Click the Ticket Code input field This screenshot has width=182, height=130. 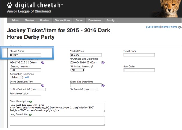click(139, 55)
